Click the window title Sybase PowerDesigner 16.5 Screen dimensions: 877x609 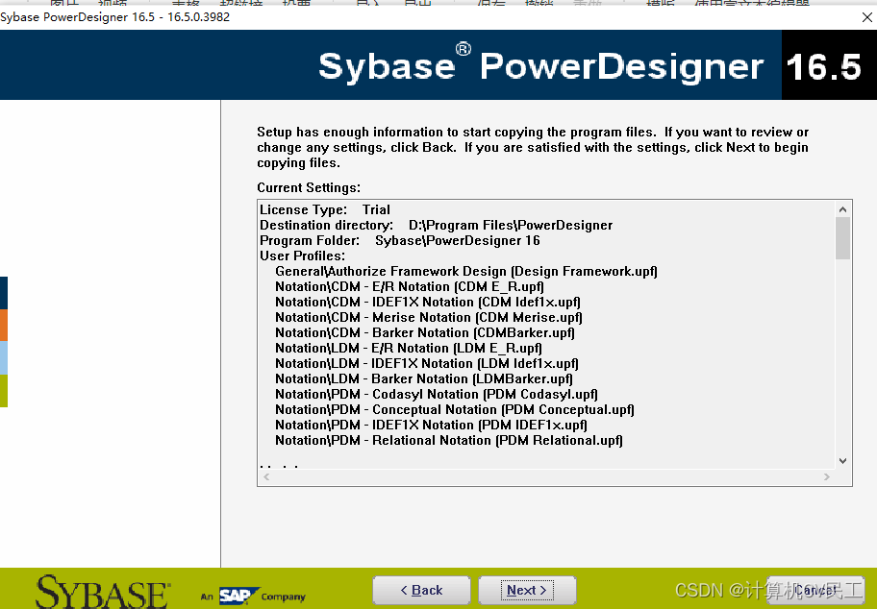tap(115, 16)
